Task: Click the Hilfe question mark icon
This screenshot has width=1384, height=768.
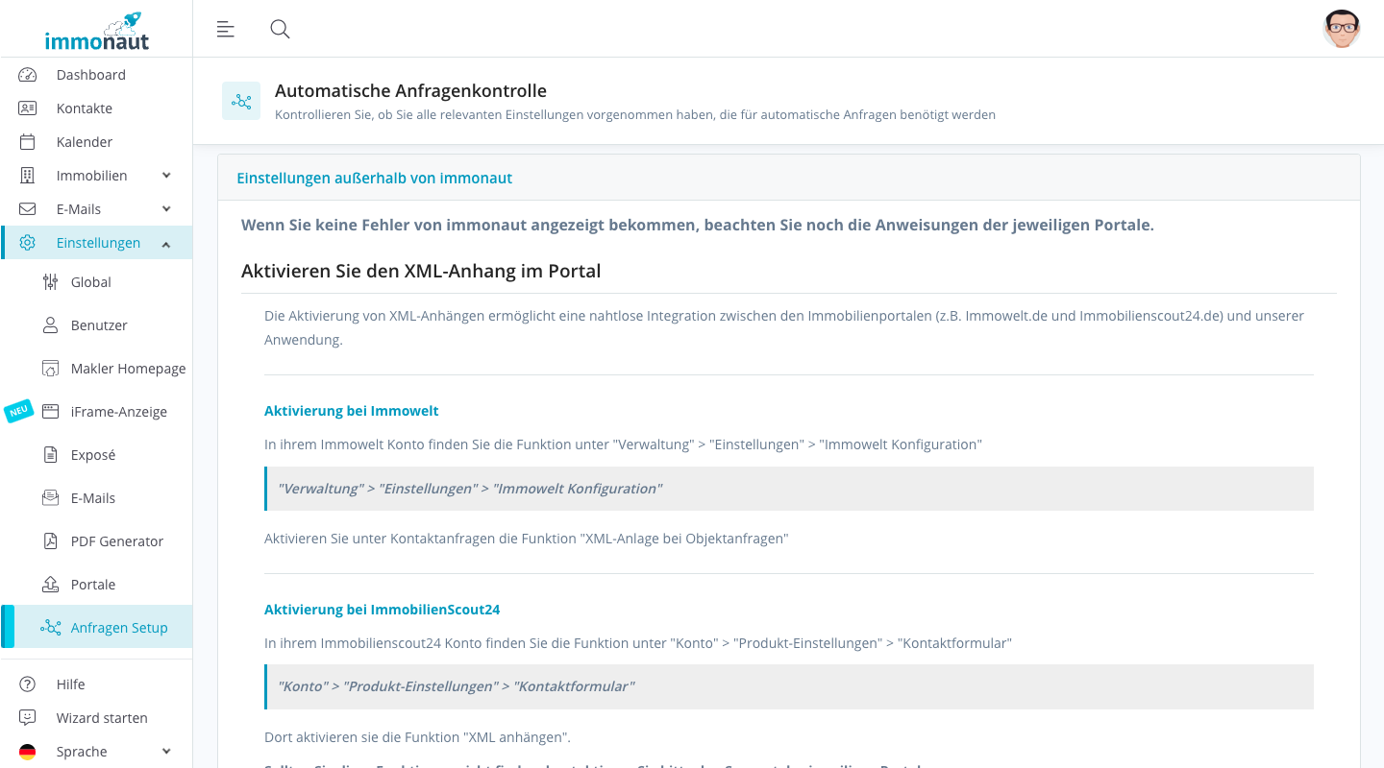Action: 27,684
